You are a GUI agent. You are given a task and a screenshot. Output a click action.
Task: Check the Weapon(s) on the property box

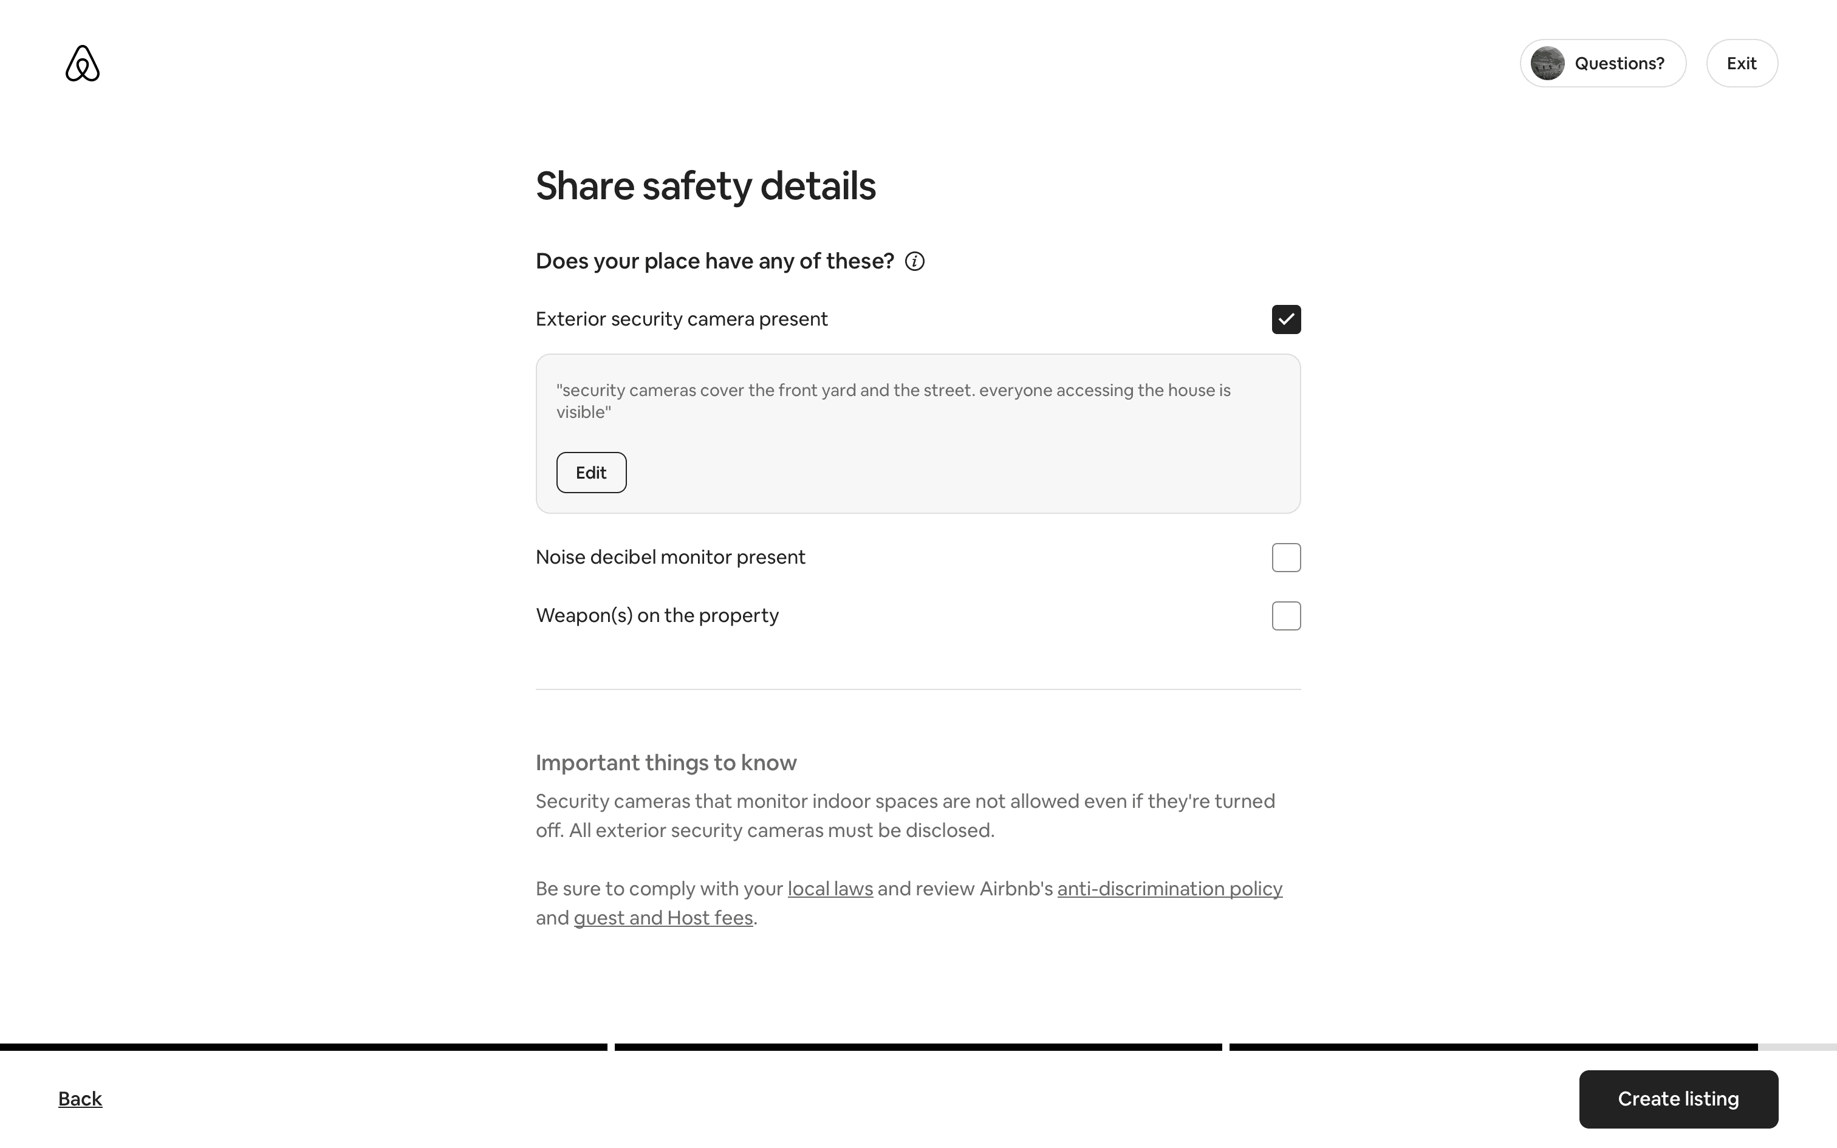1286,616
